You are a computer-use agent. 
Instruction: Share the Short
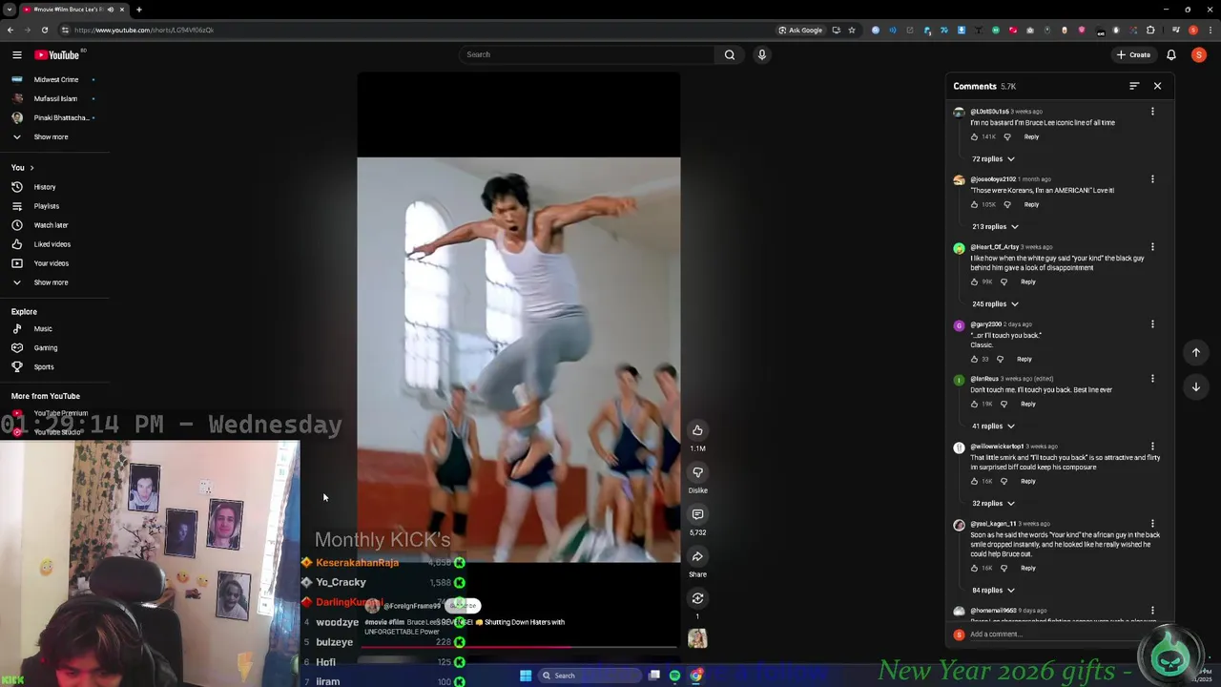tap(697, 556)
